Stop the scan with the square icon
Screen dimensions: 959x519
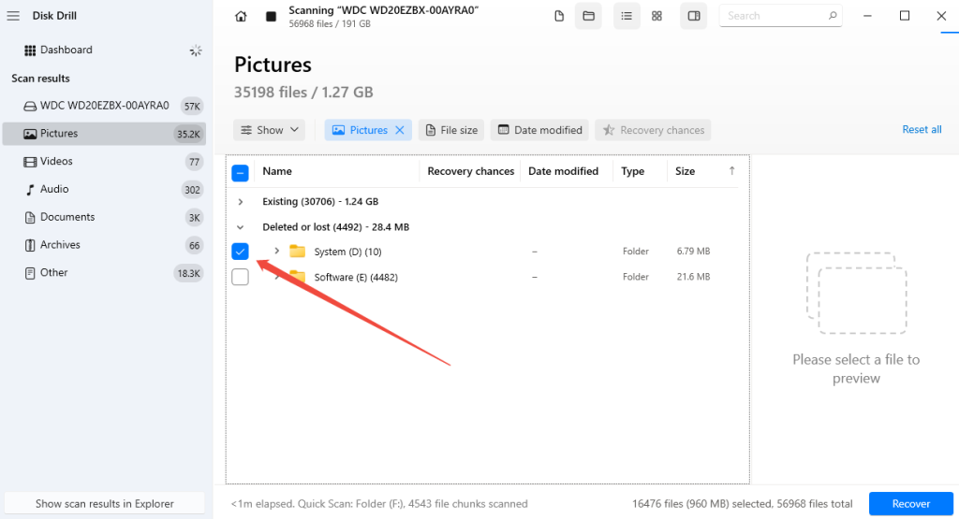[271, 16]
